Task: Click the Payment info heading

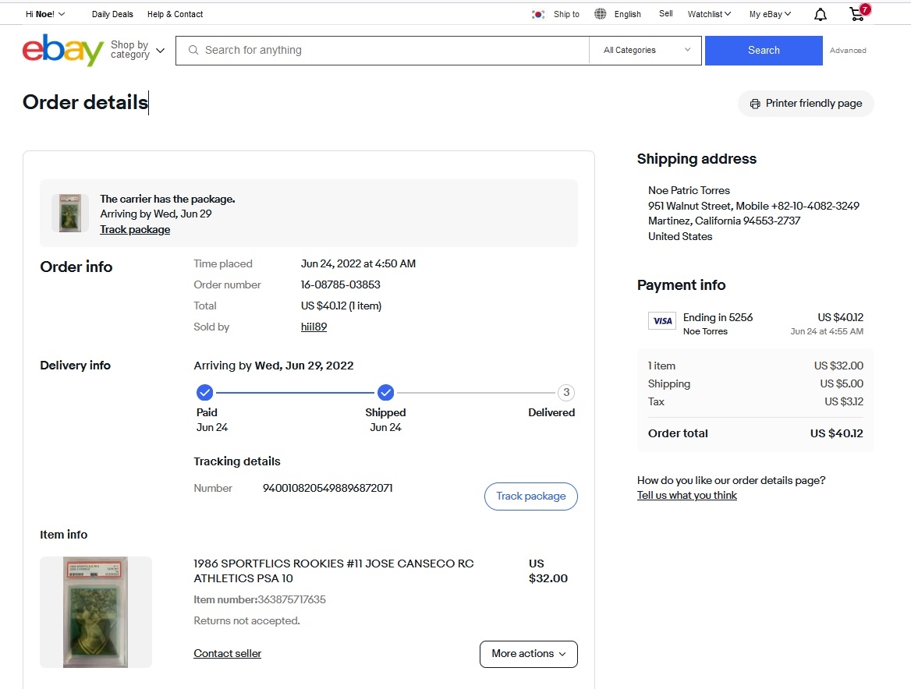Action: (x=682, y=285)
